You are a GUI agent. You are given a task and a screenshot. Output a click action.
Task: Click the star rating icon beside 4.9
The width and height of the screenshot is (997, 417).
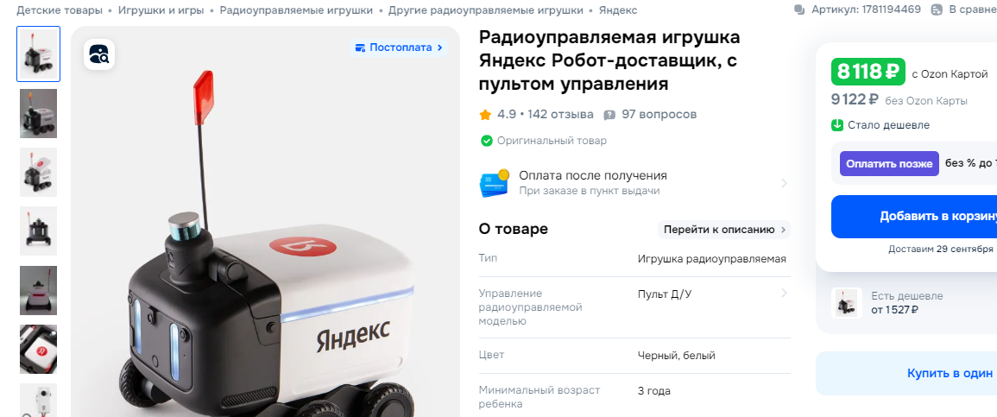pos(485,115)
